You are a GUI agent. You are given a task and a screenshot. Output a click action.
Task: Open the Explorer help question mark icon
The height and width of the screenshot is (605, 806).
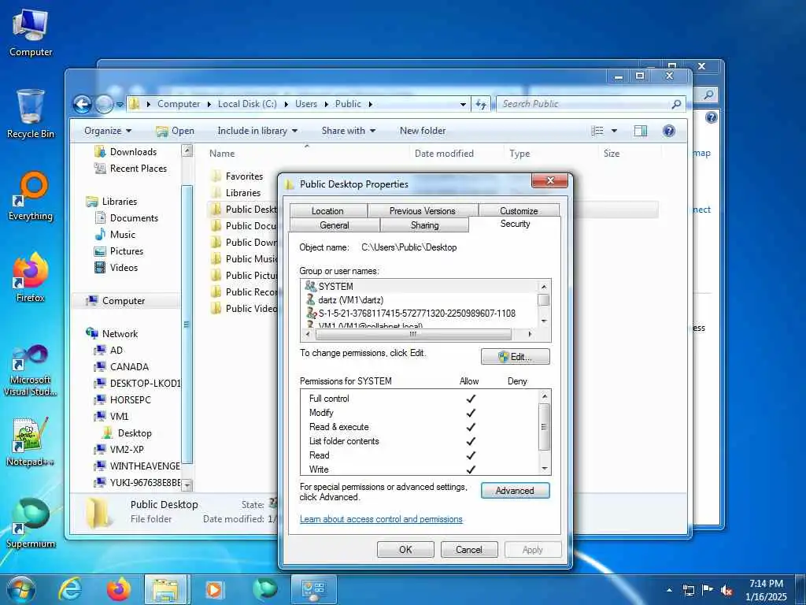(669, 131)
